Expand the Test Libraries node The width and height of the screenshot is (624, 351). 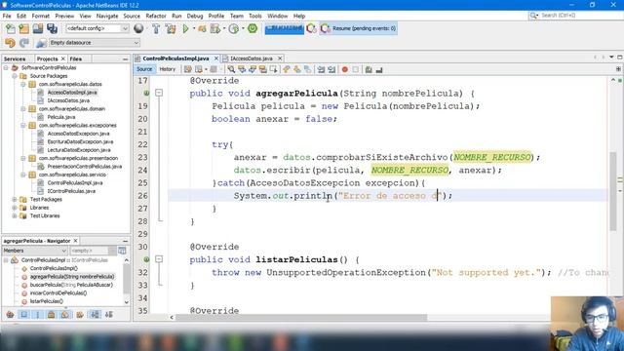click(x=15, y=216)
